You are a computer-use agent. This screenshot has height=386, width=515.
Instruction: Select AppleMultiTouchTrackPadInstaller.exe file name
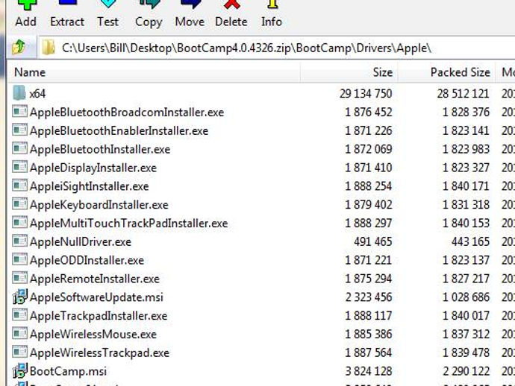[128, 224]
